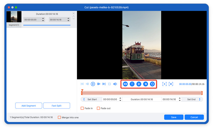Reset the cut with the circular arrow
Image resolution: width=213 pixels, height=129 pixels.
pos(152,84)
